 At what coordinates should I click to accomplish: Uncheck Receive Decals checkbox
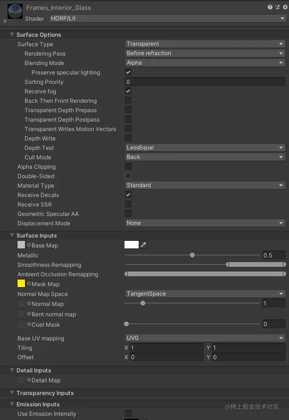(128, 195)
